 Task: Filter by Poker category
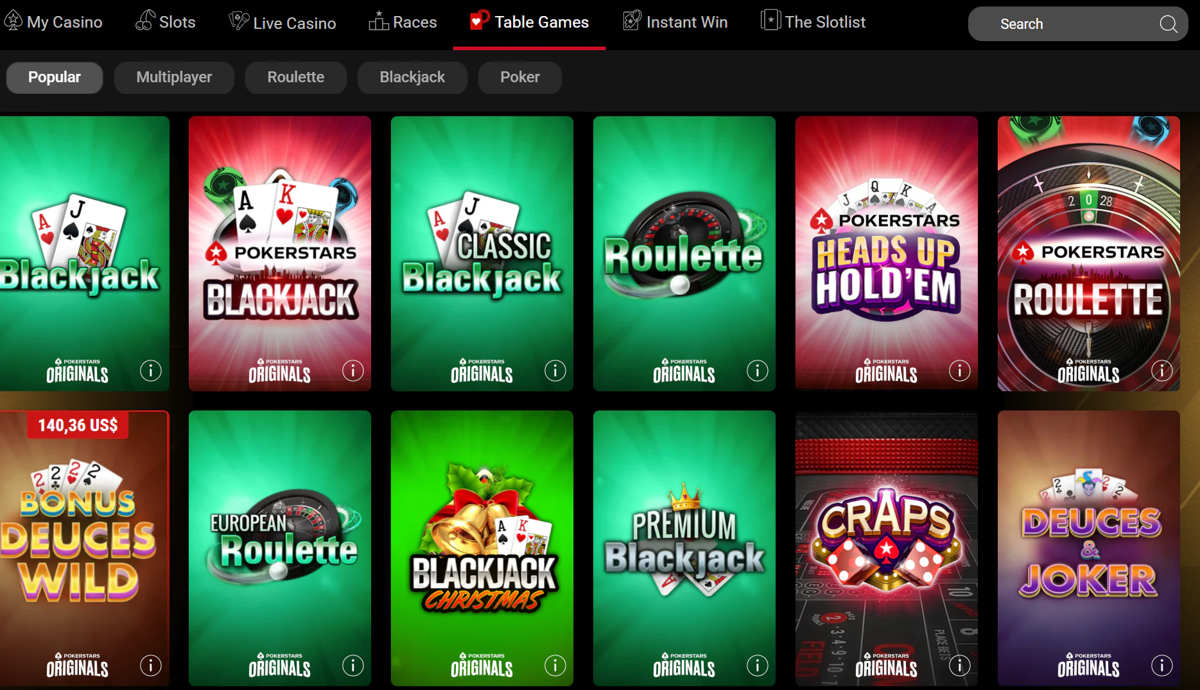tap(520, 78)
